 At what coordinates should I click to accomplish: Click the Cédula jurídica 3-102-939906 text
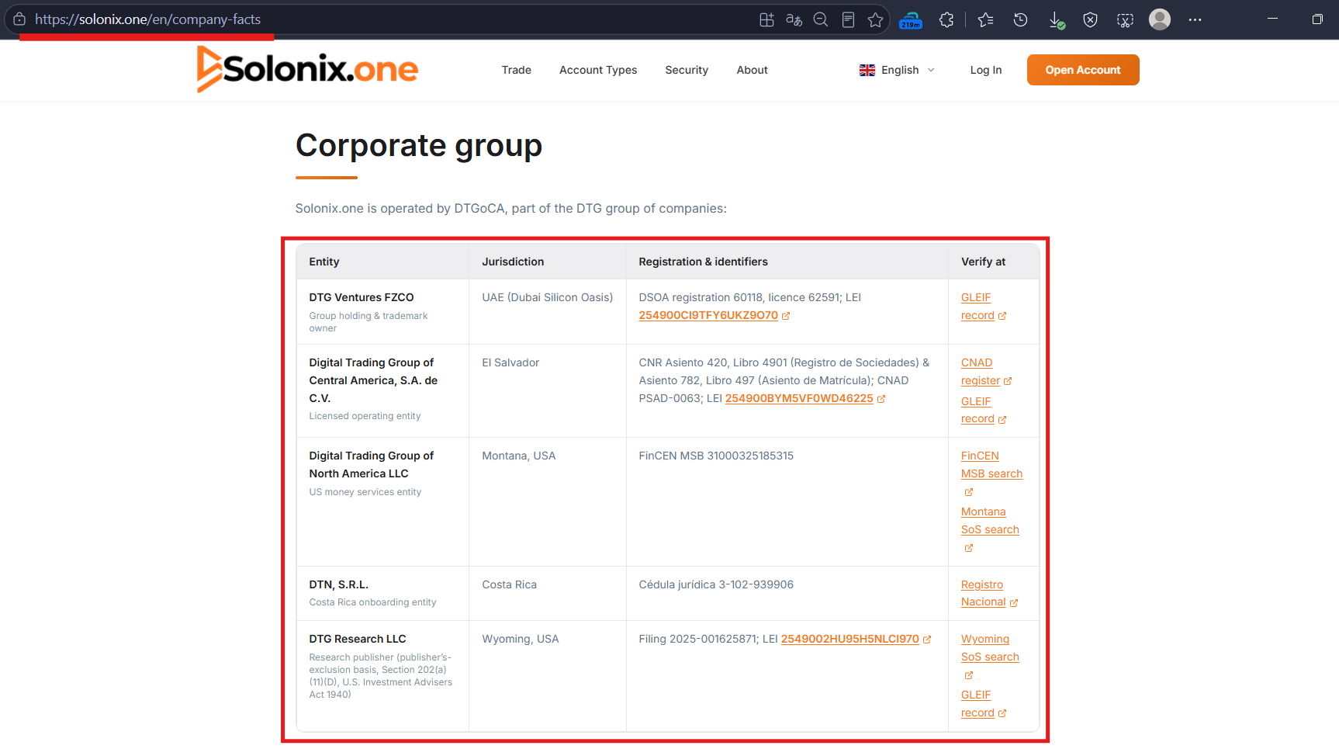(x=716, y=584)
